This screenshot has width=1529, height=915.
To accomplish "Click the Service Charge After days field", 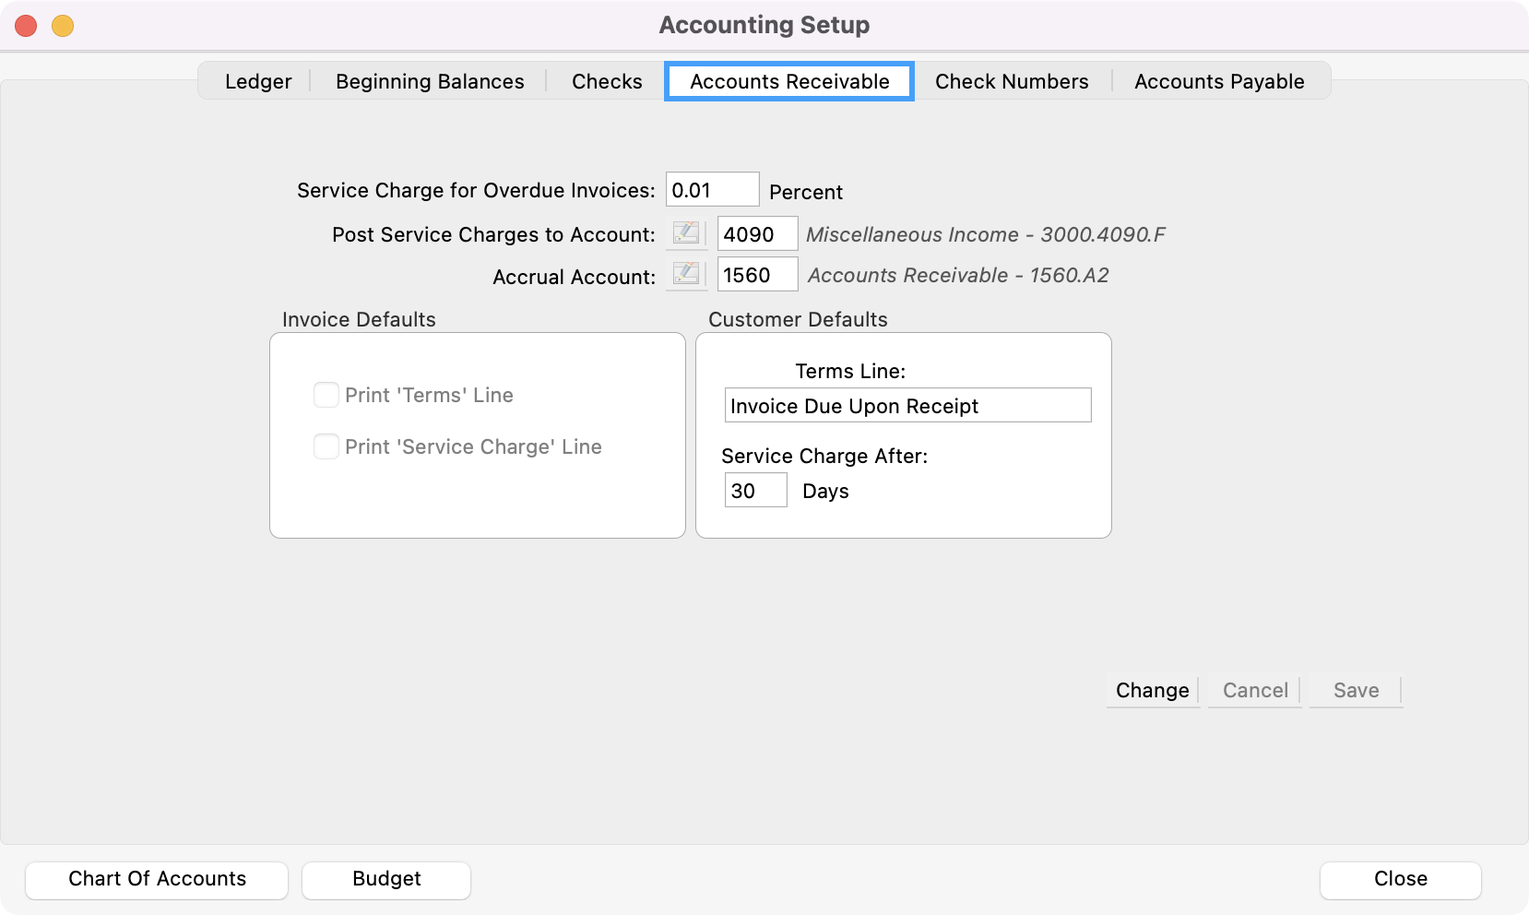I will pos(755,491).
